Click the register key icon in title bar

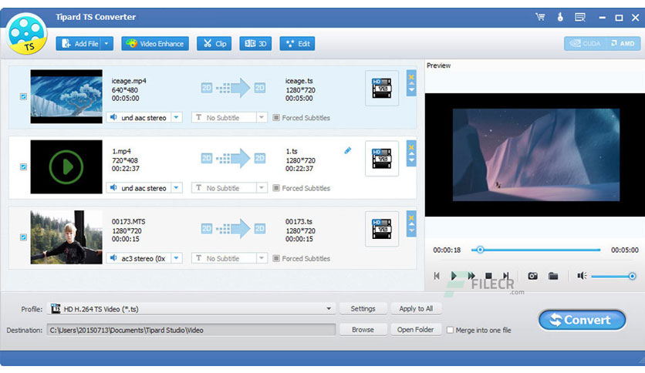pyautogui.click(x=560, y=17)
